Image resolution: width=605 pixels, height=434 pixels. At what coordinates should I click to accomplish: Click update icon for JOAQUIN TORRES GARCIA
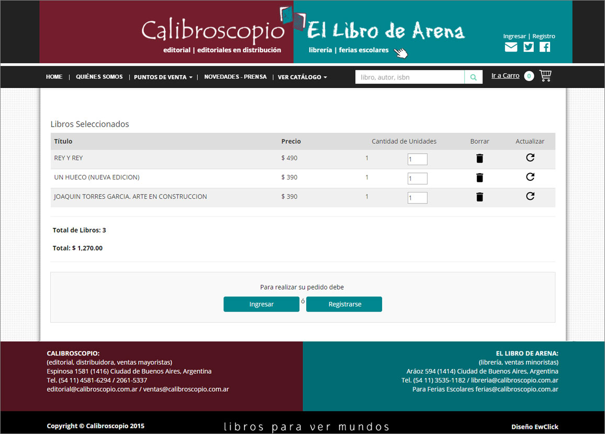click(x=530, y=196)
